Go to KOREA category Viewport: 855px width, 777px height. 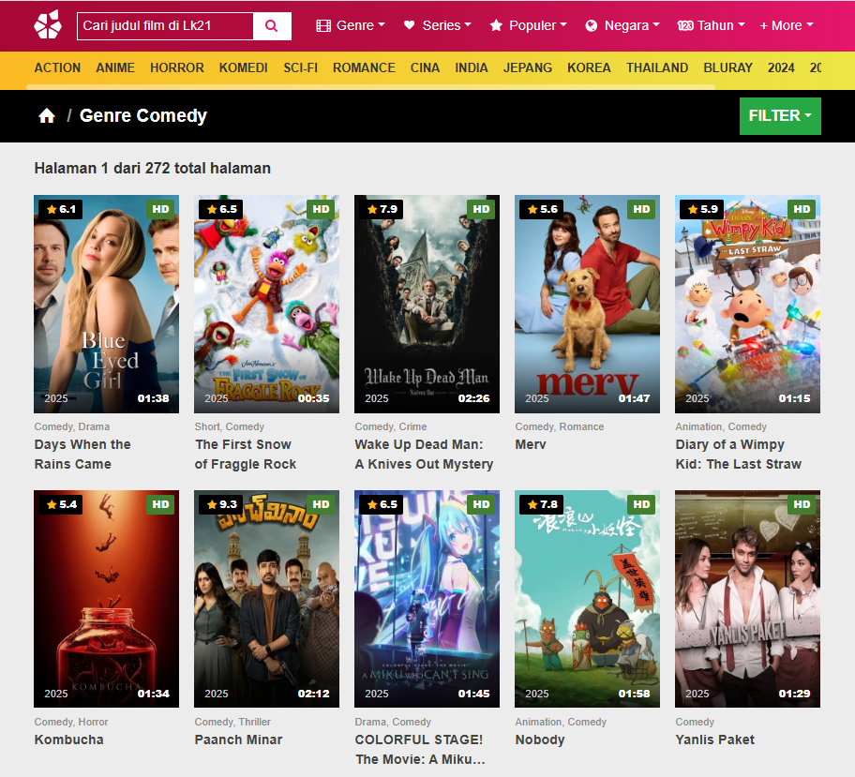click(x=589, y=67)
